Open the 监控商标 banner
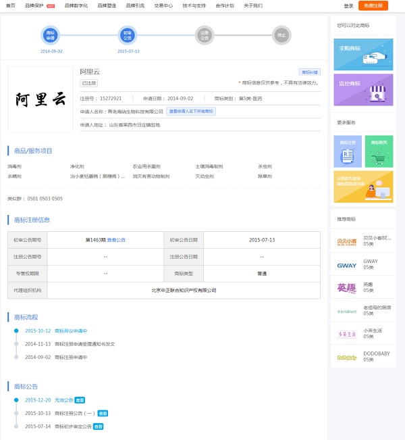Viewport: 405px width, 440px height. pyautogui.click(x=363, y=90)
